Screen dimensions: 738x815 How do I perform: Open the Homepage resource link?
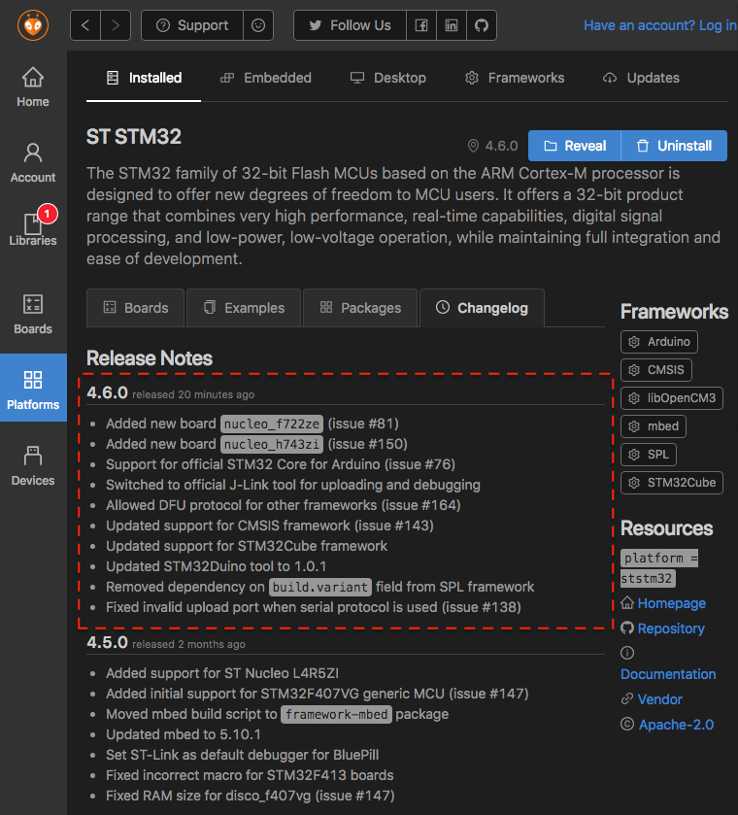click(x=671, y=603)
